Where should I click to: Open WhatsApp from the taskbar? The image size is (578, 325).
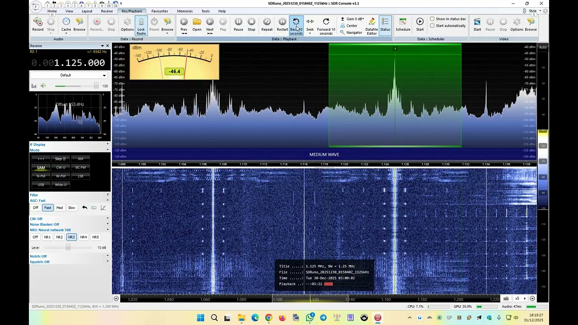(309, 318)
